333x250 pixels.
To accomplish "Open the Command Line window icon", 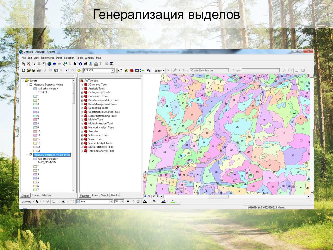I will [137, 70].
